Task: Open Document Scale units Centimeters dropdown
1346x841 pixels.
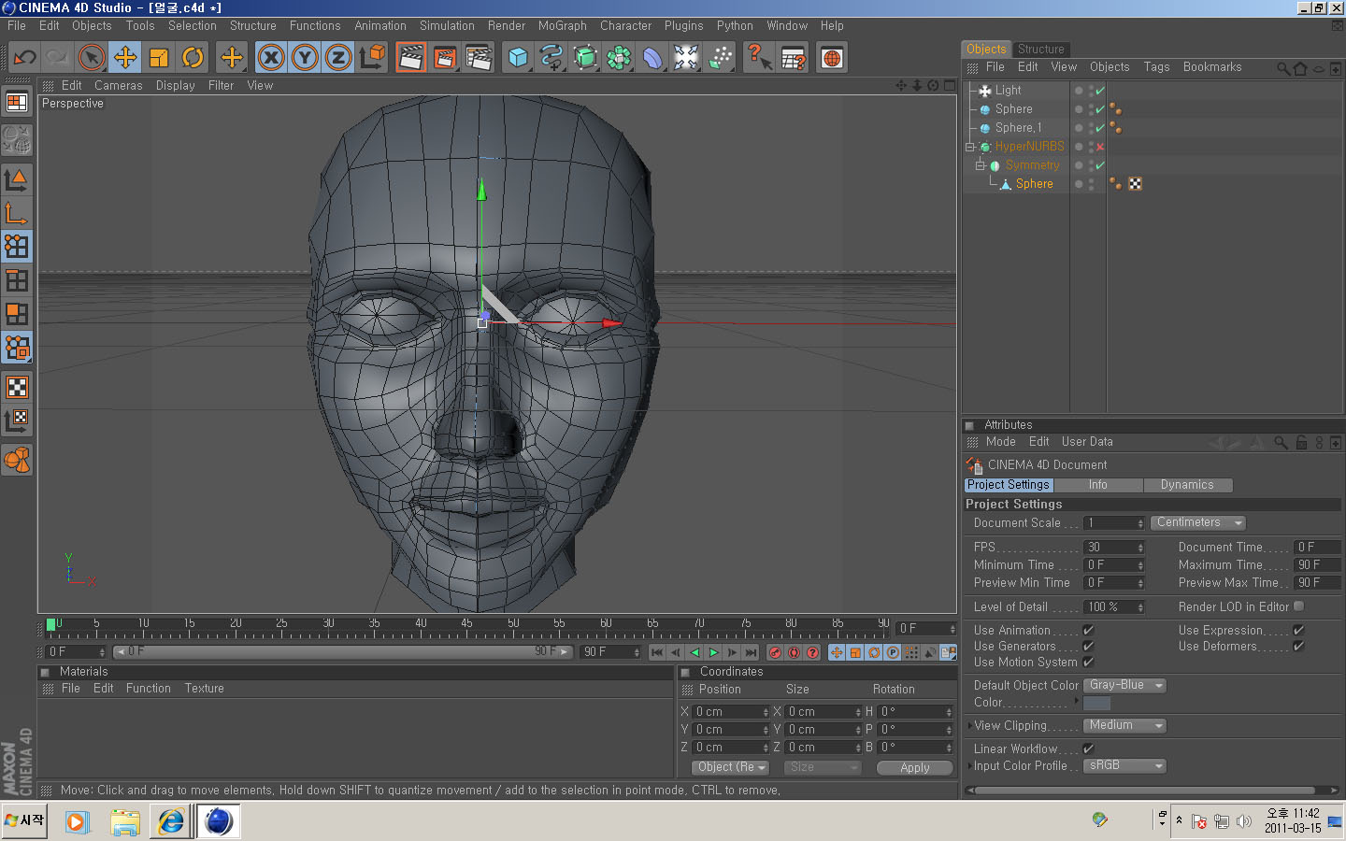Action: (x=1197, y=523)
